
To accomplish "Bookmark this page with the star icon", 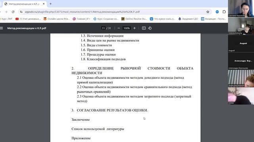I will (208, 12).
